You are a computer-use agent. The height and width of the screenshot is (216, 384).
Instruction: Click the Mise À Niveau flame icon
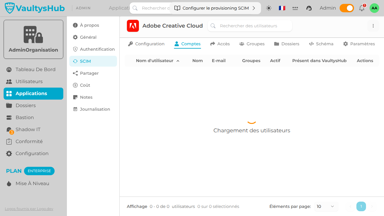pos(9,184)
